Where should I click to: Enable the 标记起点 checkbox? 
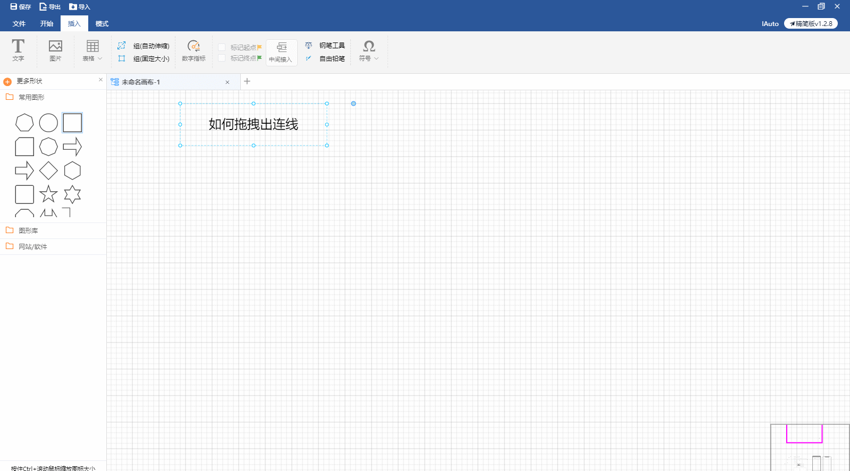(222, 47)
